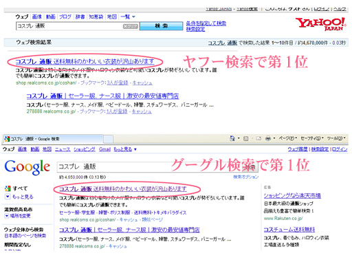
Task: Open Google's もっと見る top menu dropdown
Action: [125, 149]
